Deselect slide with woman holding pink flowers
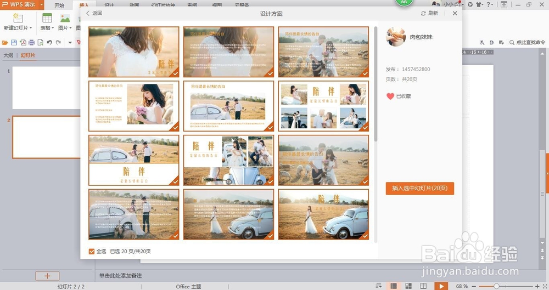 (x=134, y=106)
